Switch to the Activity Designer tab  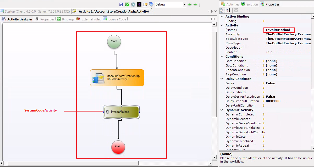click(17, 19)
